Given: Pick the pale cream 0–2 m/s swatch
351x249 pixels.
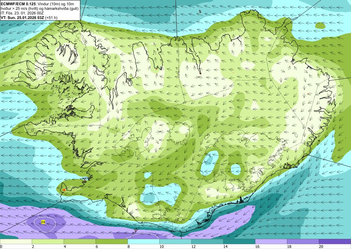Looking at the screenshot, I should 16,242.
